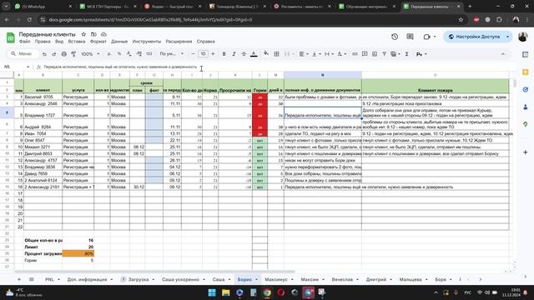
Task: Activate the paint format roller
Action: (x=73, y=54)
